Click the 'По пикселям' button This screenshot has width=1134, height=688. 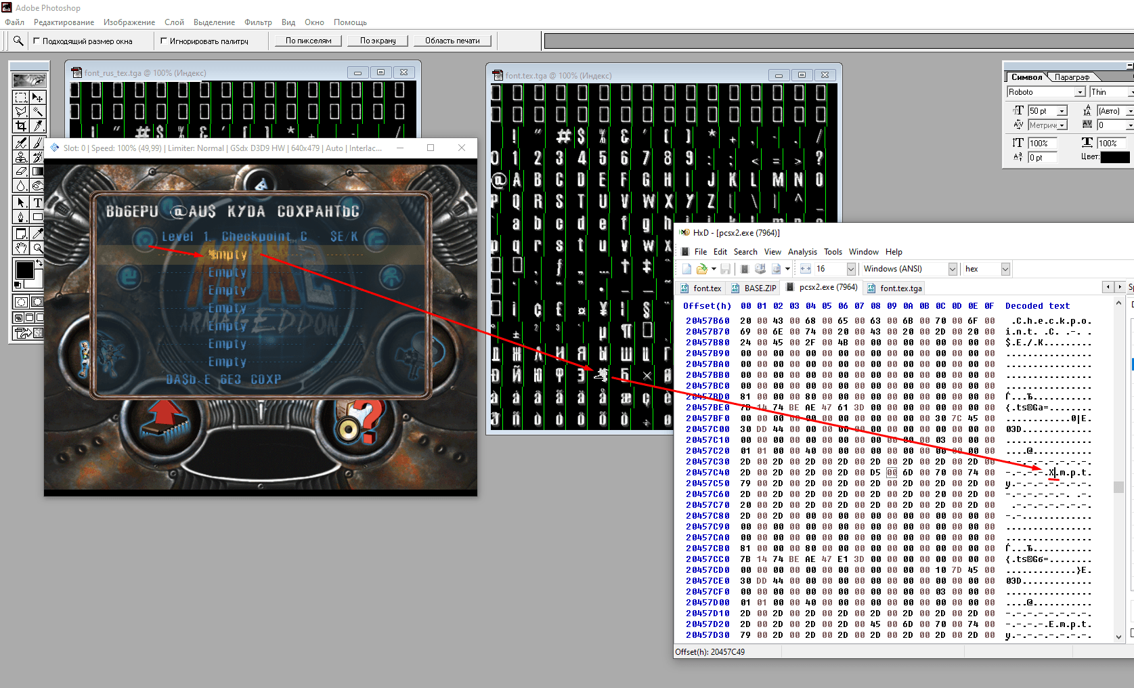tap(308, 41)
